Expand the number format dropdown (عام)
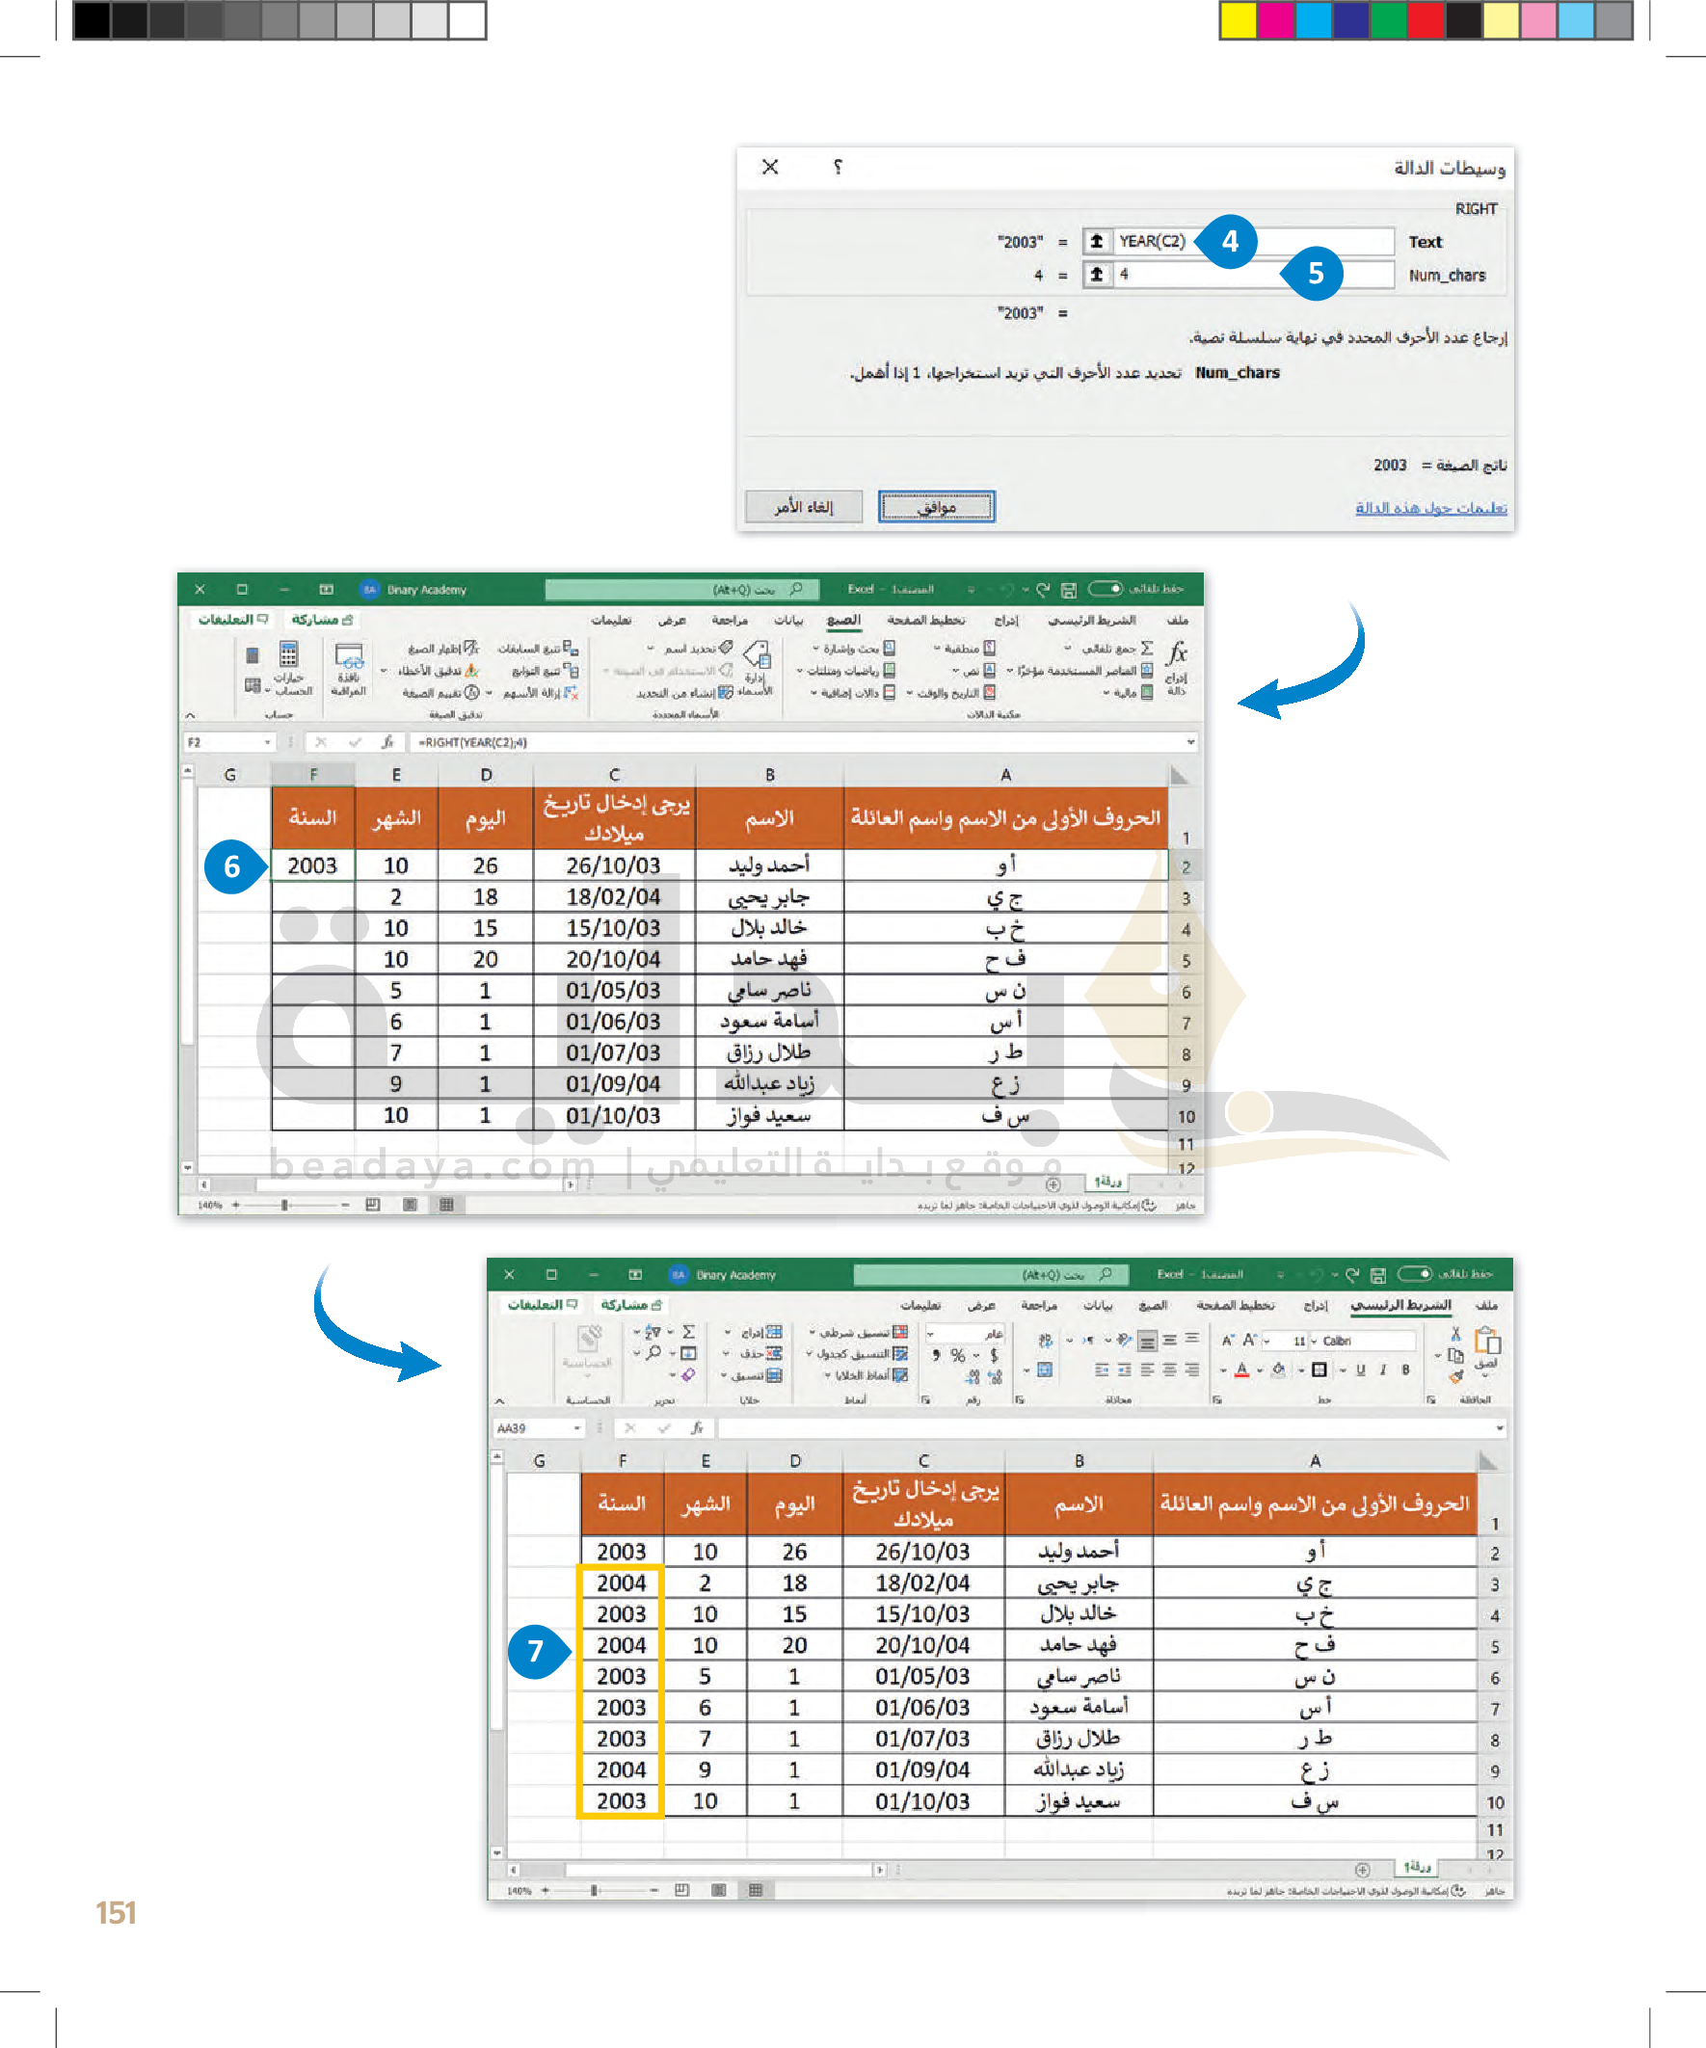This screenshot has width=1706, height=2048. tap(931, 1333)
